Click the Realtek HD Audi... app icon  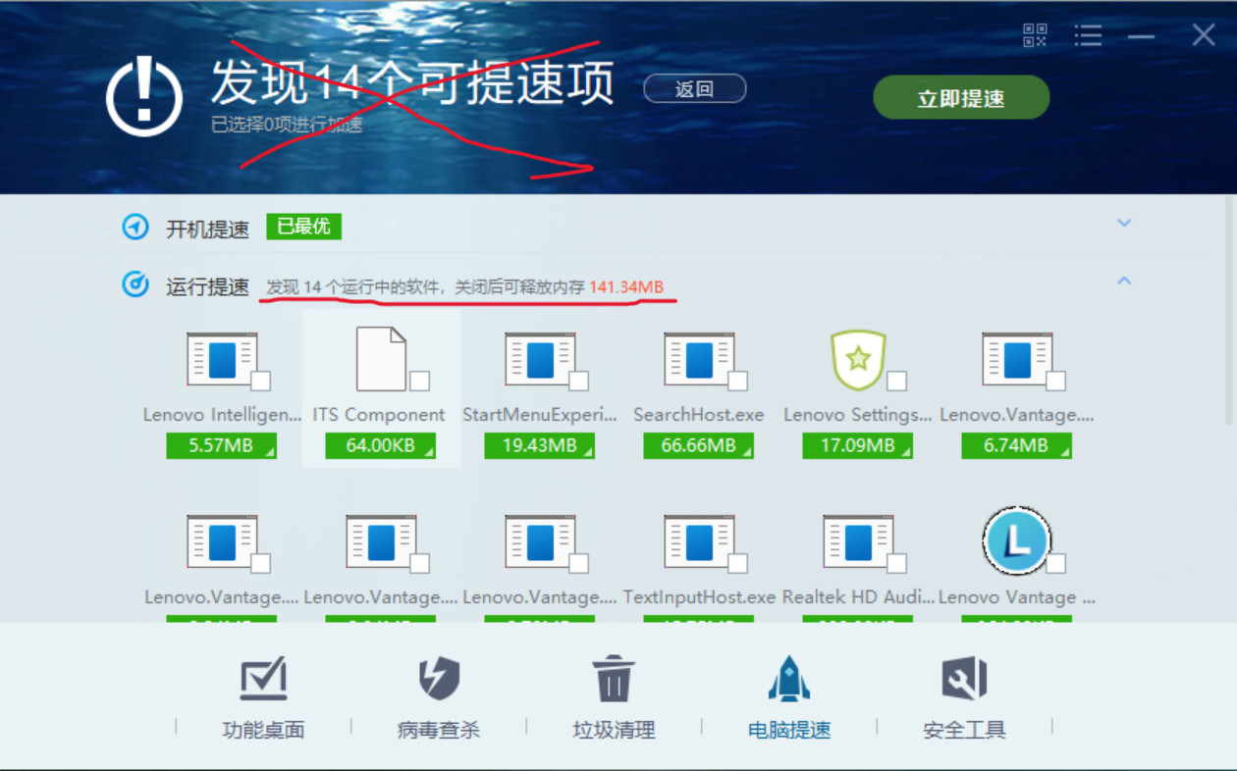(x=858, y=542)
